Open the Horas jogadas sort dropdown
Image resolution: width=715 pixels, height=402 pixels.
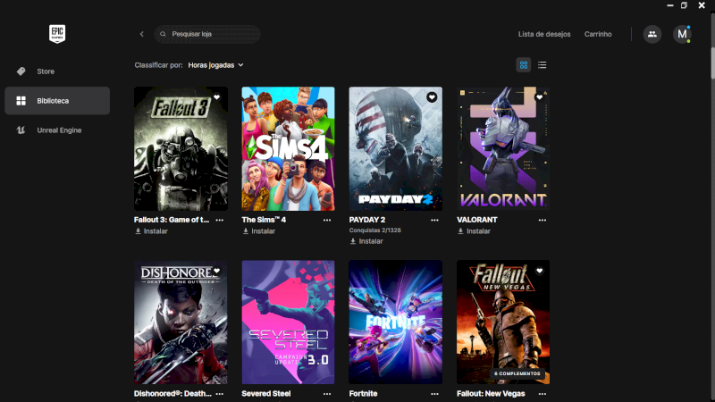pyautogui.click(x=215, y=65)
